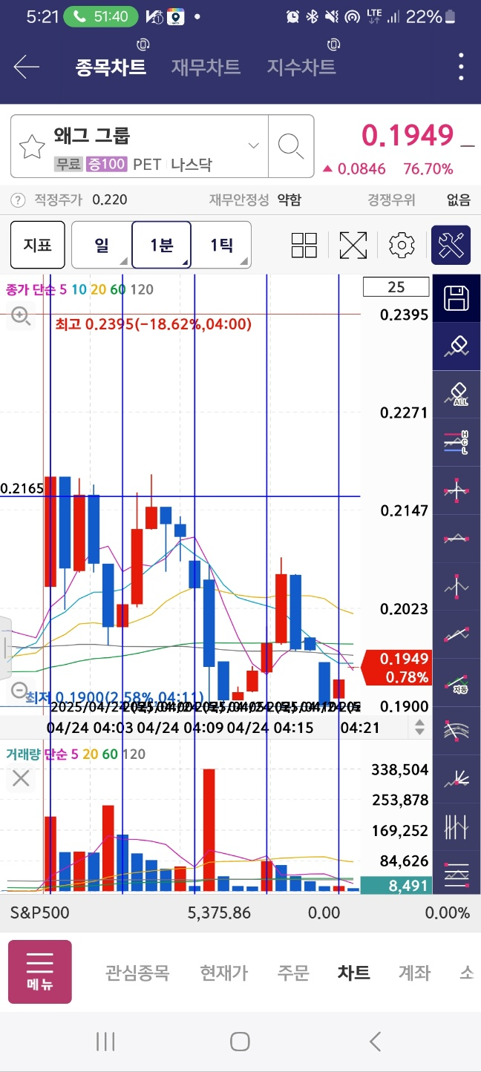Image resolution: width=481 pixels, height=1072 pixels.
Task: Select the trend line drawing tool
Action: coord(456,634)
